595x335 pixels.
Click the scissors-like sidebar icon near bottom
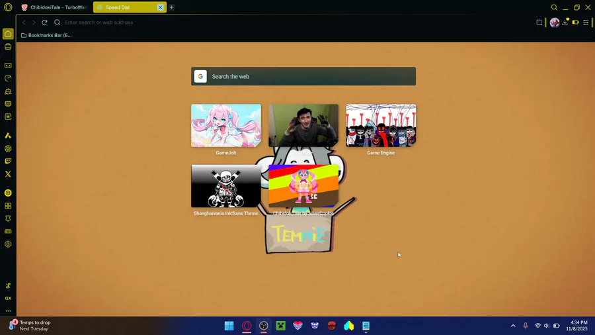click(8, 285)
